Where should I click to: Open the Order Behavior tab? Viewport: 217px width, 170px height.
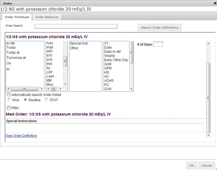[47, 17]
